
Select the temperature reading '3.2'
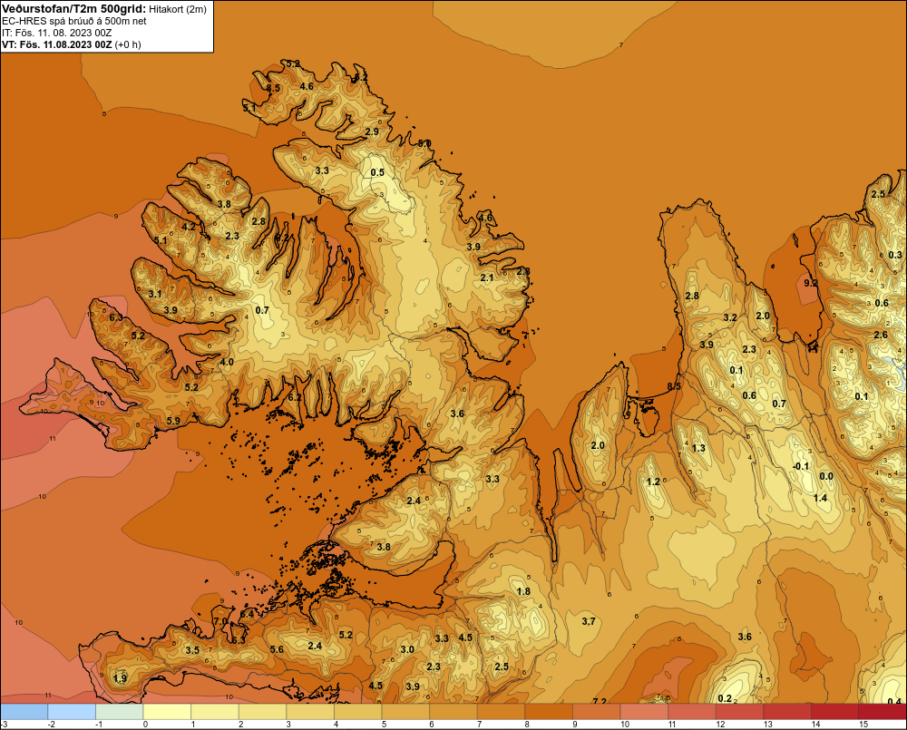[730, 317]
